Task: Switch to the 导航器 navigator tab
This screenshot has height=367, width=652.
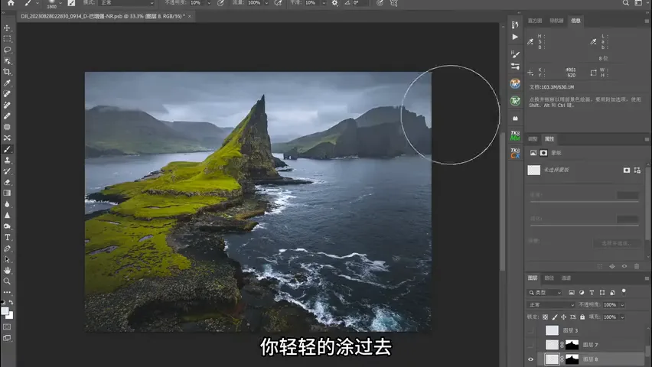Action: [x=556, y=21]
